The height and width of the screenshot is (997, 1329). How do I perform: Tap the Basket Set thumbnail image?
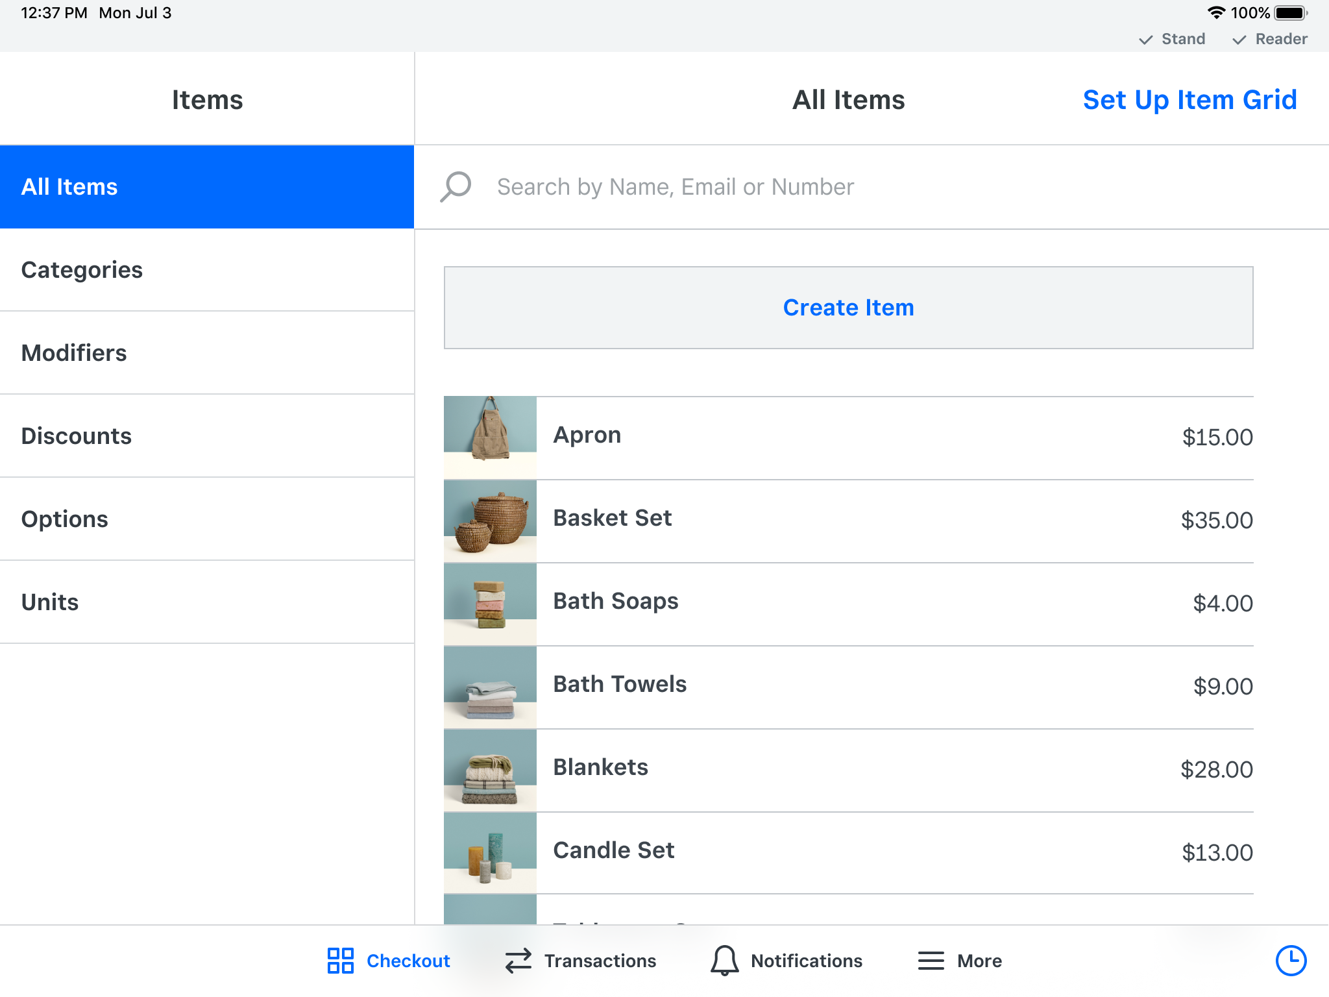coord(490,521)
